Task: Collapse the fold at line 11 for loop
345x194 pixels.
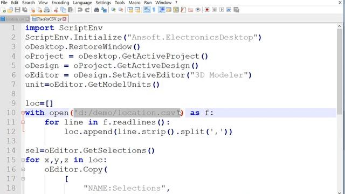Action: coord(23,122)
